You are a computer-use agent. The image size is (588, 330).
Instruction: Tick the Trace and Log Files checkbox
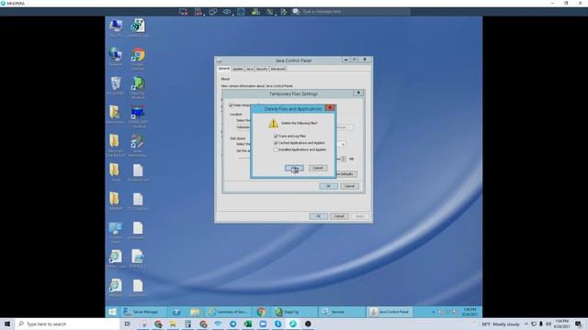point(276,137)
